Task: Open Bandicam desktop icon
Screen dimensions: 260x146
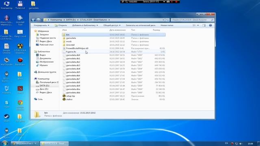Action: click(x=20, y=62)
